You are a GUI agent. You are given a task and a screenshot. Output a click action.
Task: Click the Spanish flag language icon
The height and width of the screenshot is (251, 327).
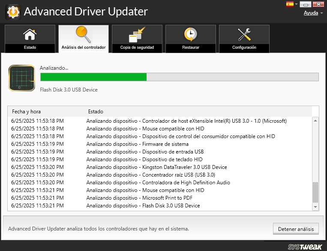[290, 4]
